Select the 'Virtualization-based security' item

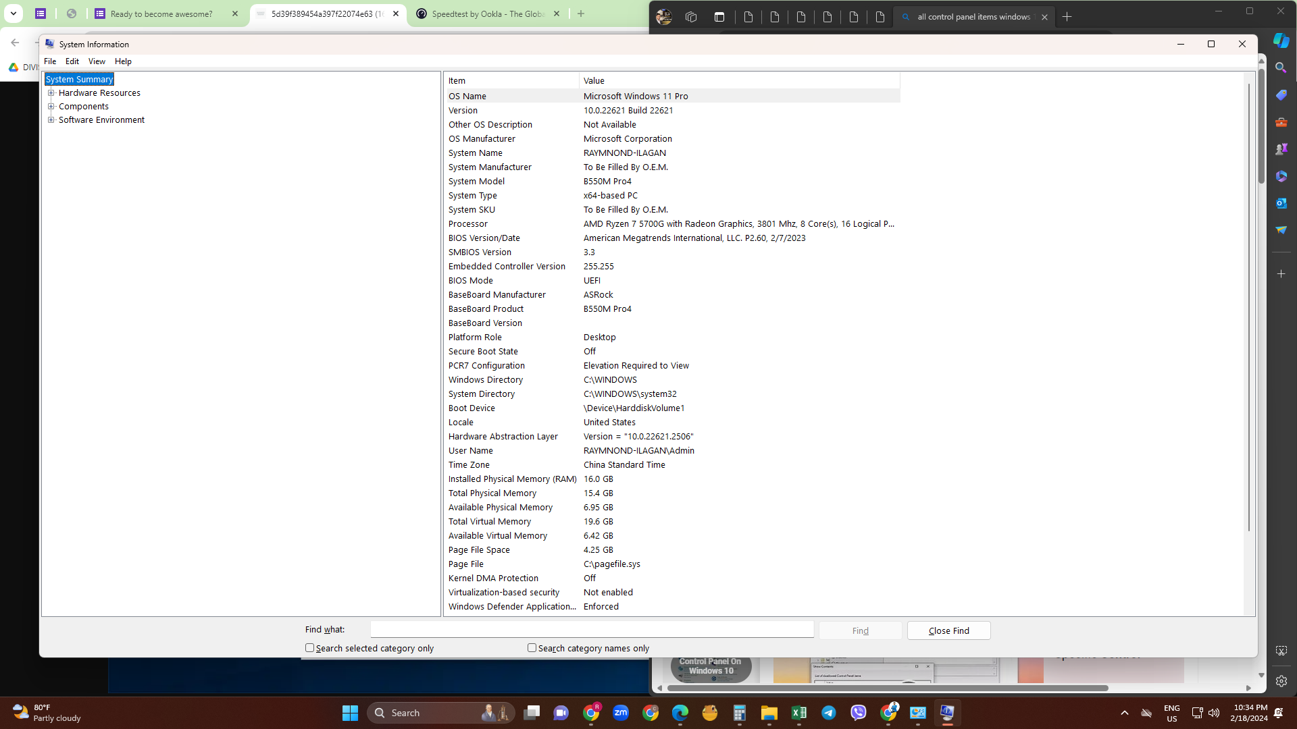click(503, 593)
